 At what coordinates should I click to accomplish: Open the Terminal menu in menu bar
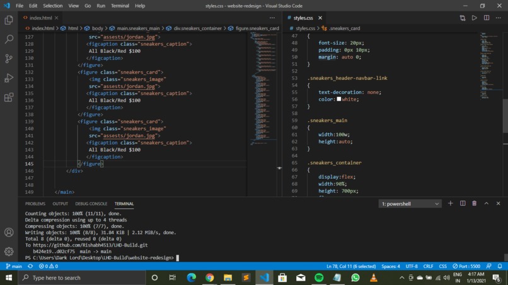pos(120,6)
